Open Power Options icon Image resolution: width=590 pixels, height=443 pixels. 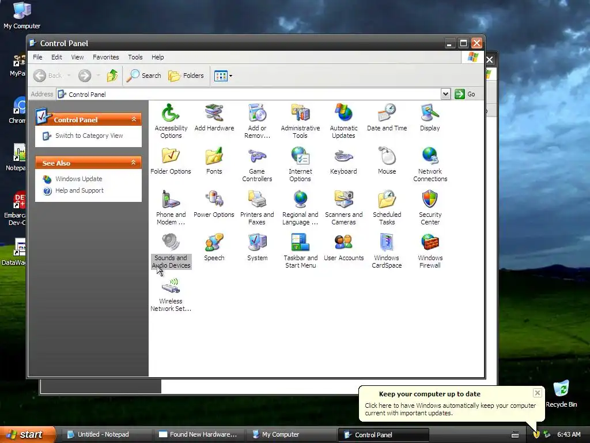[214, 204]
